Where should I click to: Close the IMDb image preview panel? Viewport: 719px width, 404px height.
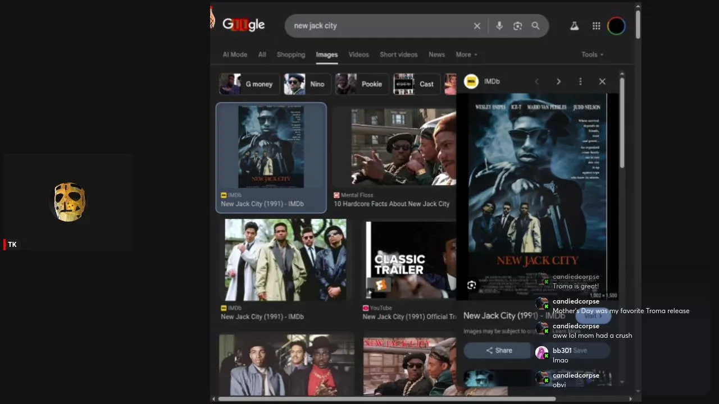pos(602,81)
